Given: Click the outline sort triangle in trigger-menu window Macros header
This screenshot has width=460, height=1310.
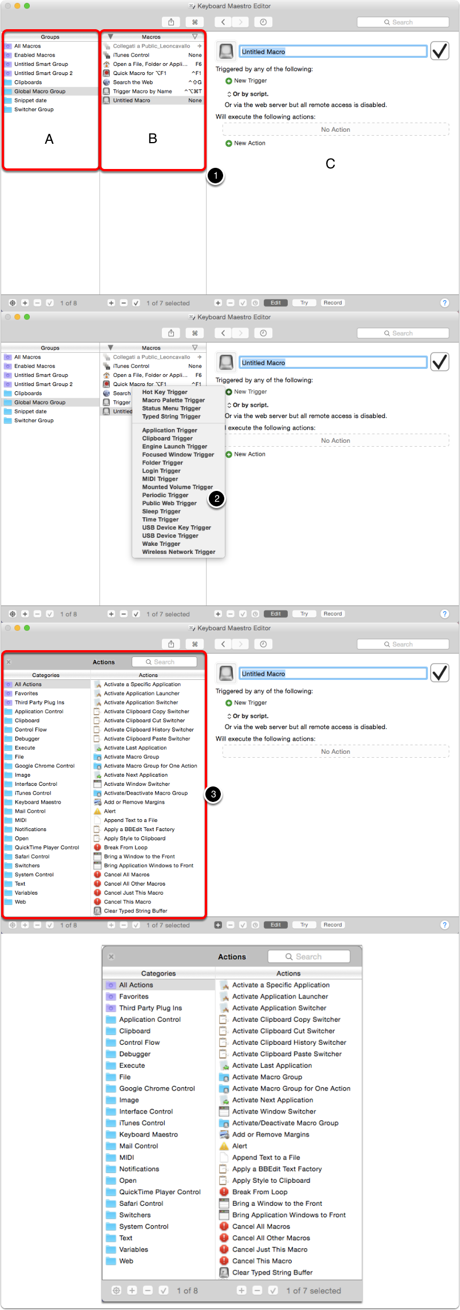Looking at the screenshot, I should click(x=195, y=348).
